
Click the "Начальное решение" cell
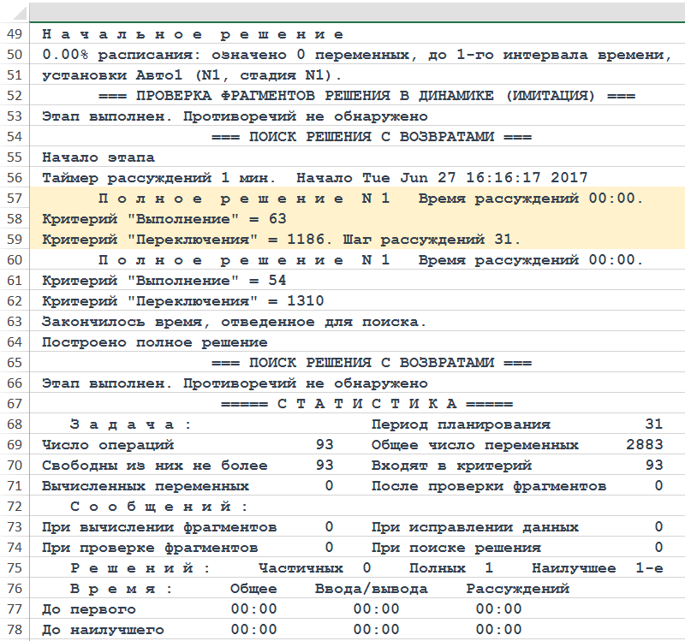(x=193, y=34)
